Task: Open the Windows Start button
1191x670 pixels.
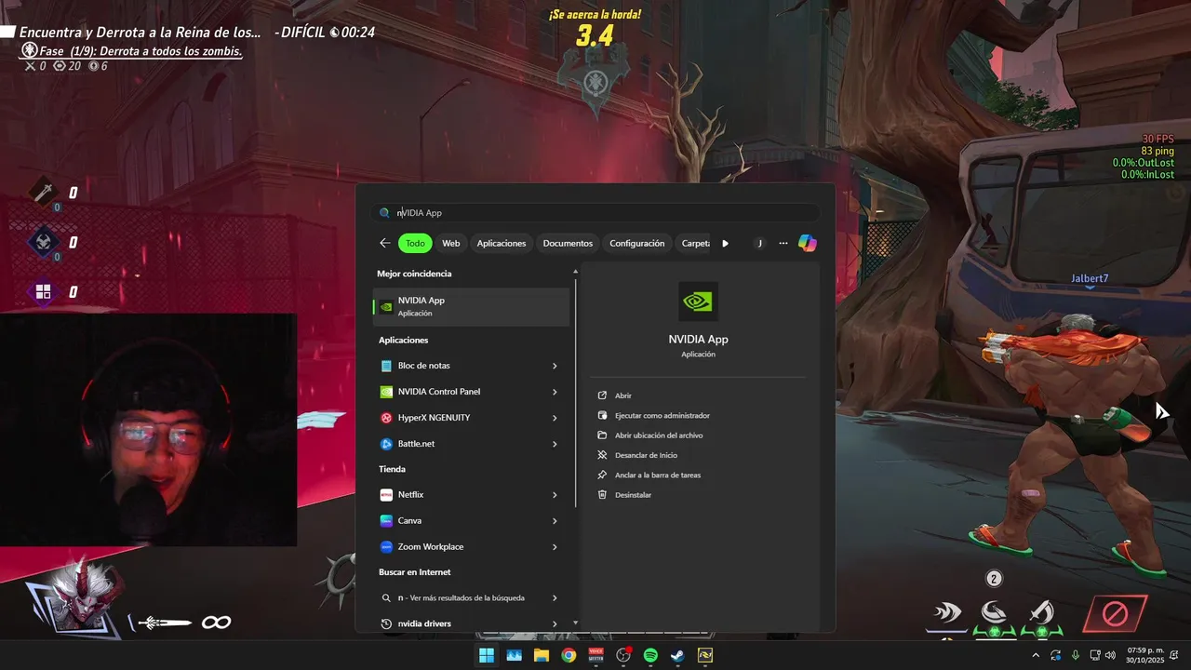Action: point(487,655)
